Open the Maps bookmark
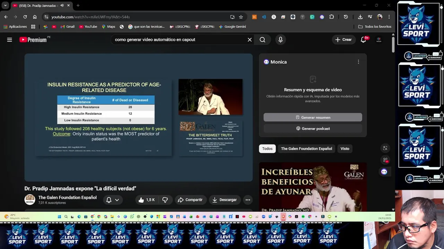Screen dimensions: 444x249 pos(108,27)
